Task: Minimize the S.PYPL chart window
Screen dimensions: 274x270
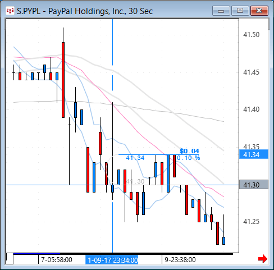Action: pos(221,11)
